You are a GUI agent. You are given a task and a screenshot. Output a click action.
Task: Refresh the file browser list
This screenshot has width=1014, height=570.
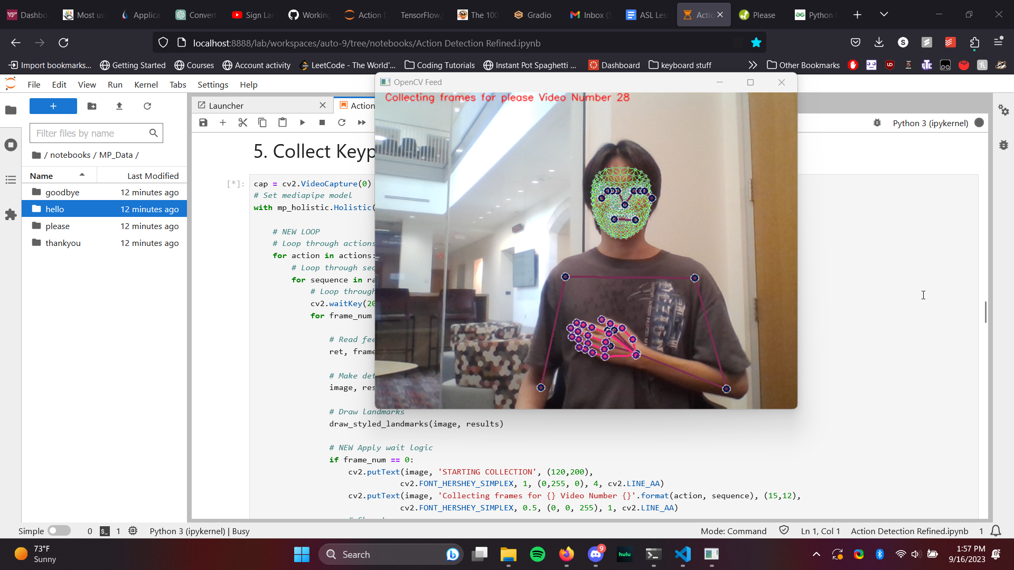(147, 106)
